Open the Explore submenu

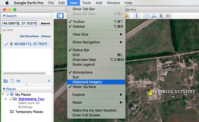(96, 95)
